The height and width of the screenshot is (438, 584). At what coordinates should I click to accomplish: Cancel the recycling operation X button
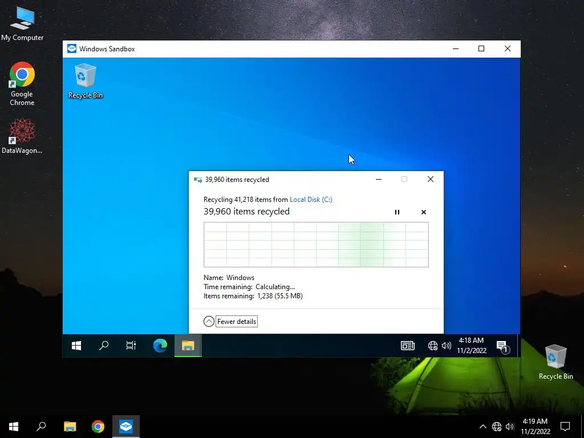[x=424, y=212]
